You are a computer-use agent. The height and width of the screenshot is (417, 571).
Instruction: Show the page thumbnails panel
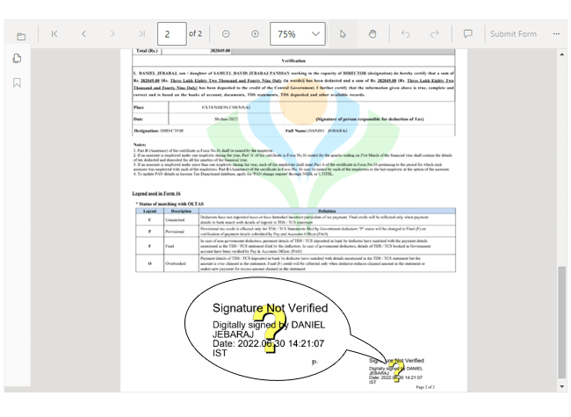pos(17,58)
